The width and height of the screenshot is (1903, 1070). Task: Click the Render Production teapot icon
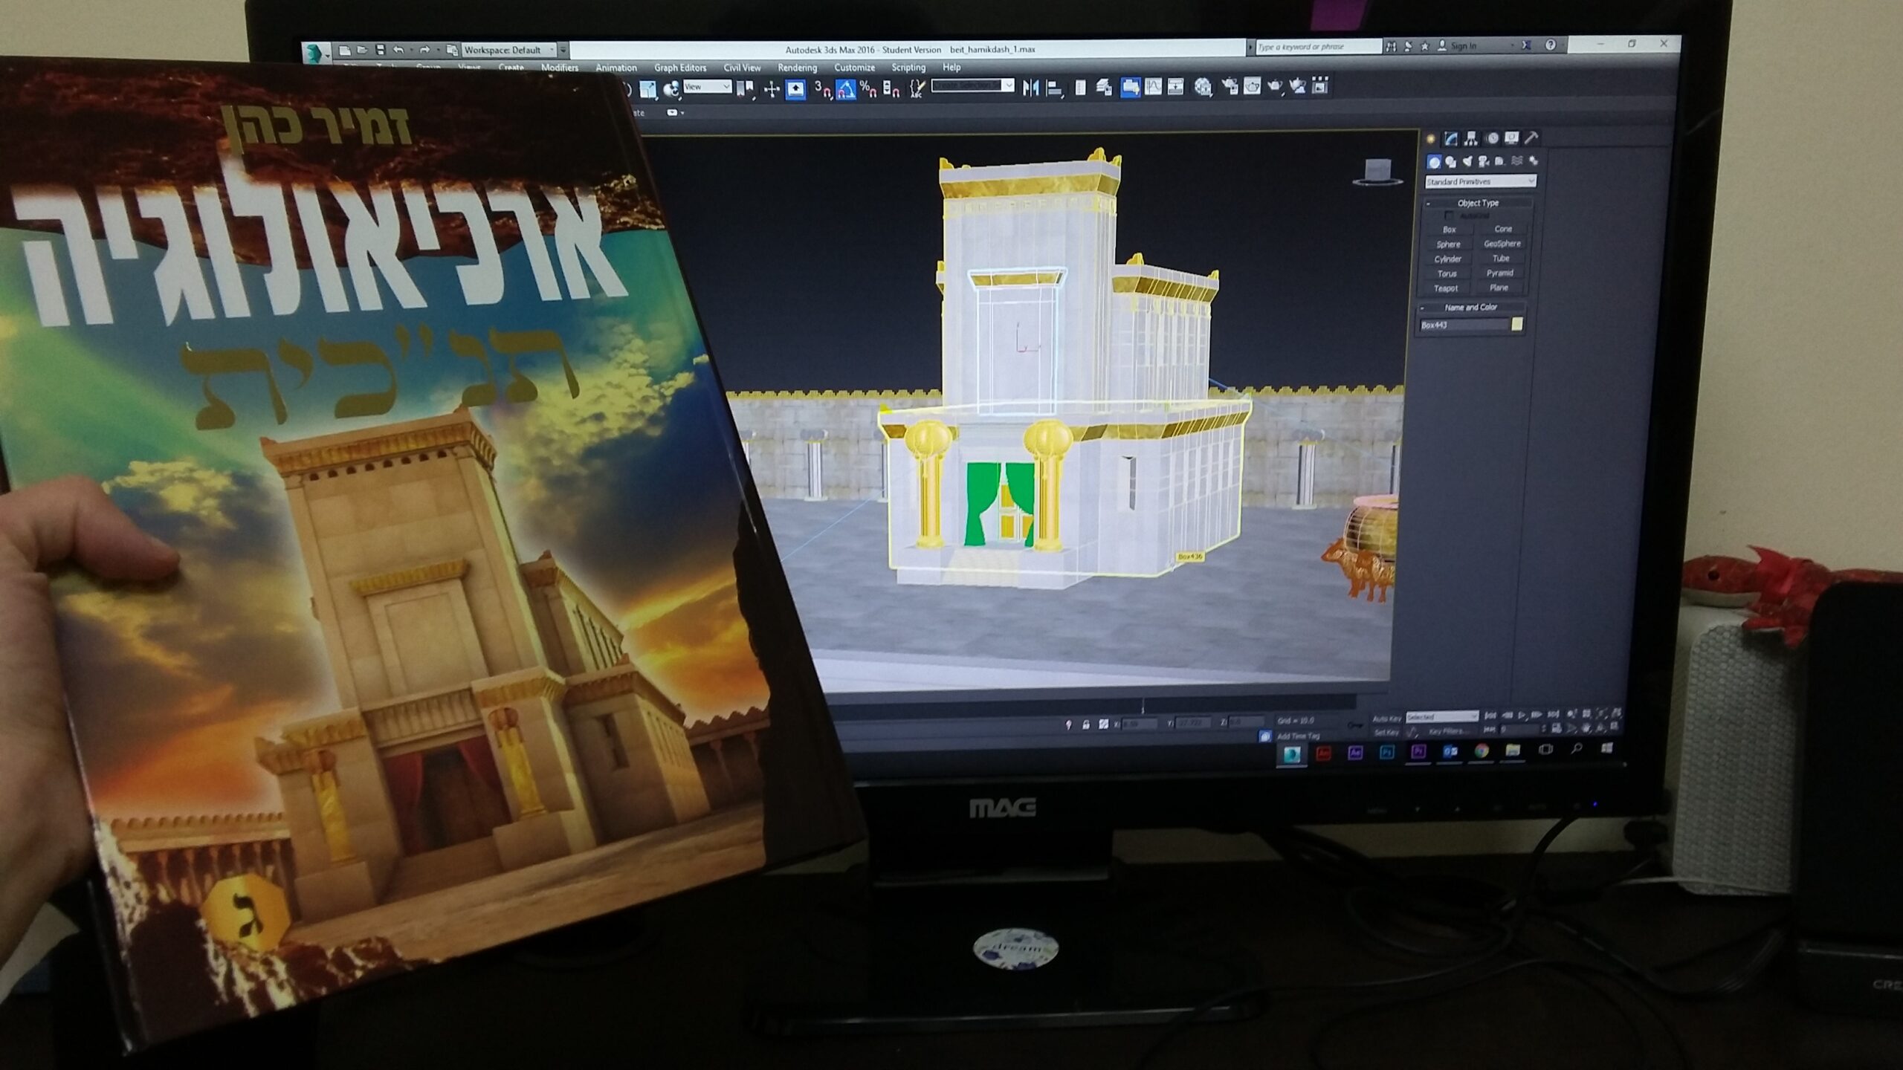point(1274,86)
